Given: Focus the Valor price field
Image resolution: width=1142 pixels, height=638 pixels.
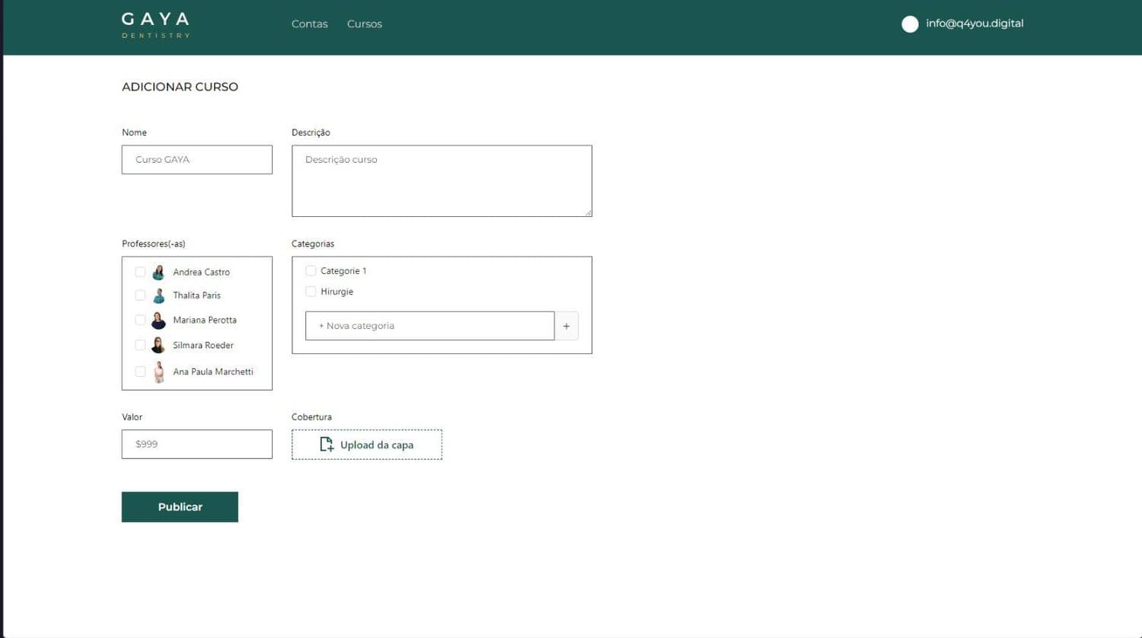Looking at the screenshot, I should pos(197,445).
